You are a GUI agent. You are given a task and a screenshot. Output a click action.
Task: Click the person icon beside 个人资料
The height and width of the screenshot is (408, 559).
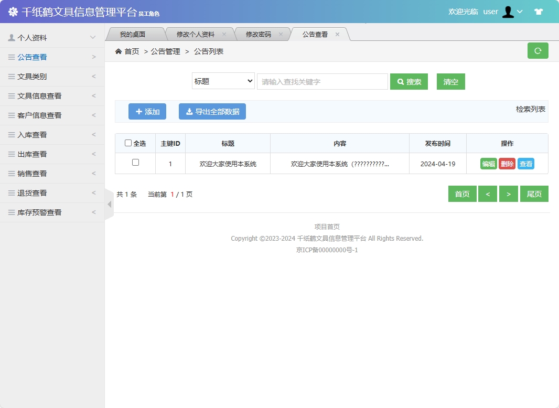coord(12,37)
